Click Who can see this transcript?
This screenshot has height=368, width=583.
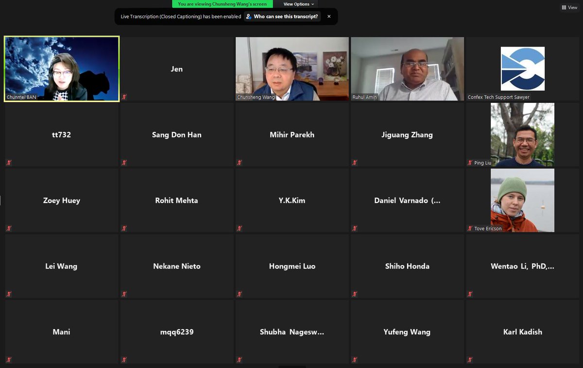pos(282,17)
